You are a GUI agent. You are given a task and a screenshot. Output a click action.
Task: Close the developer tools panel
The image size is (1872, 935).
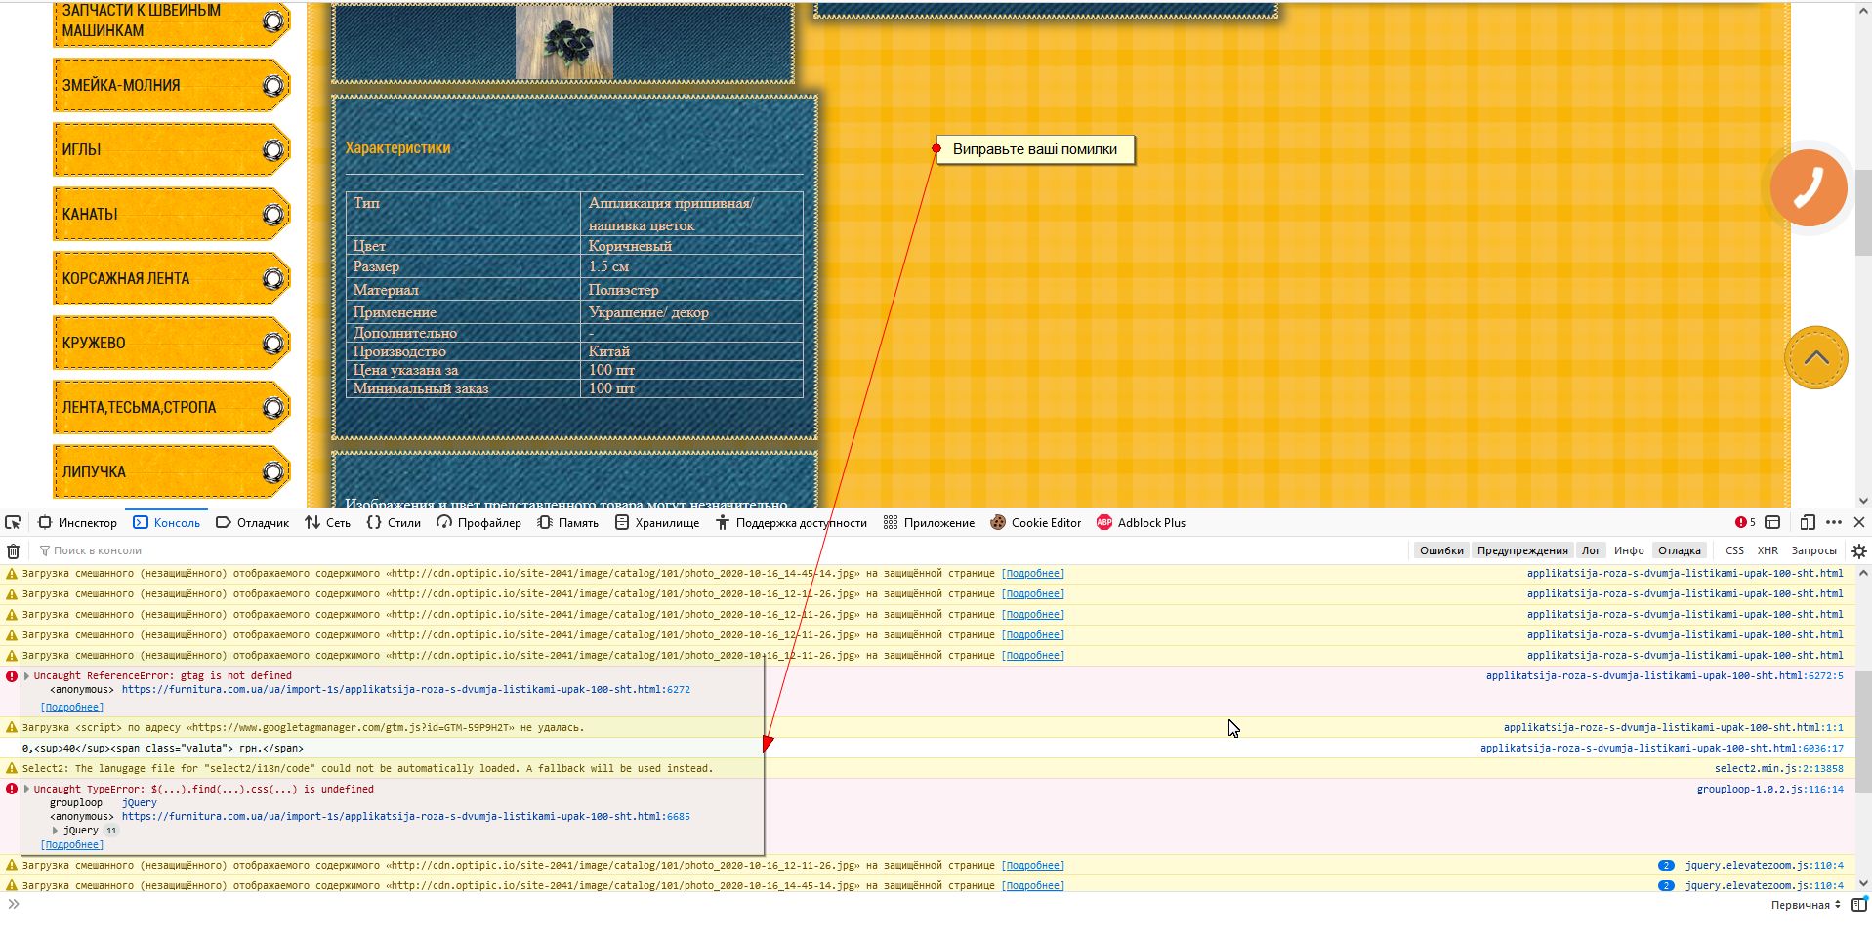[x=1859, y=522]
